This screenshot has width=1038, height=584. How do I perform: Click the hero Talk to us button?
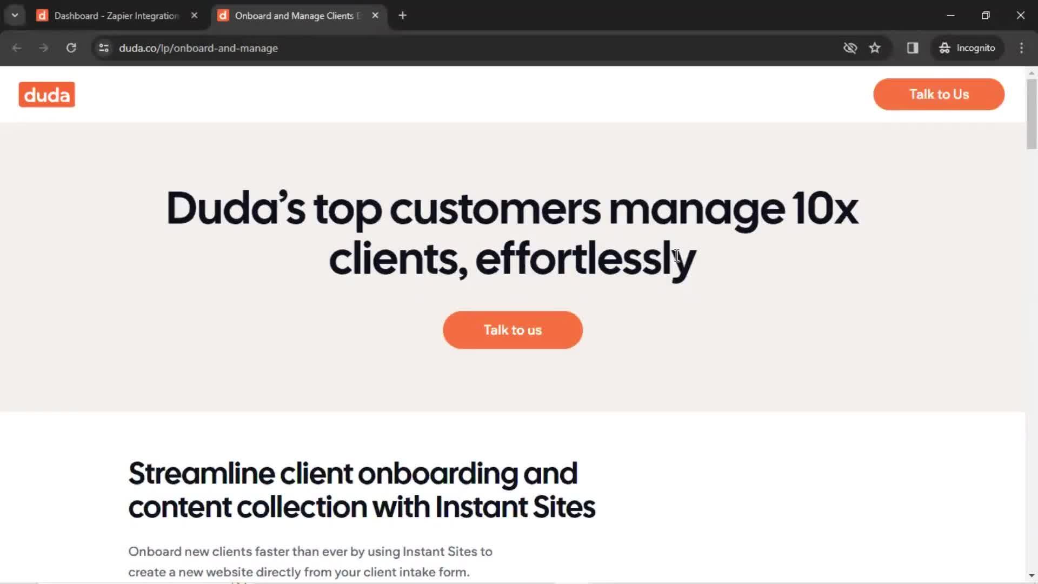pos(513,330)
